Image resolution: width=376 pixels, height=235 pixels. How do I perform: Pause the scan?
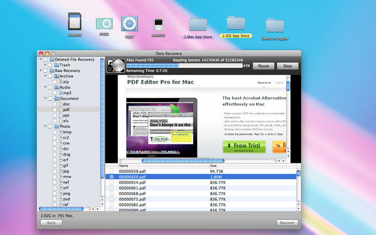tap(264, 66)
